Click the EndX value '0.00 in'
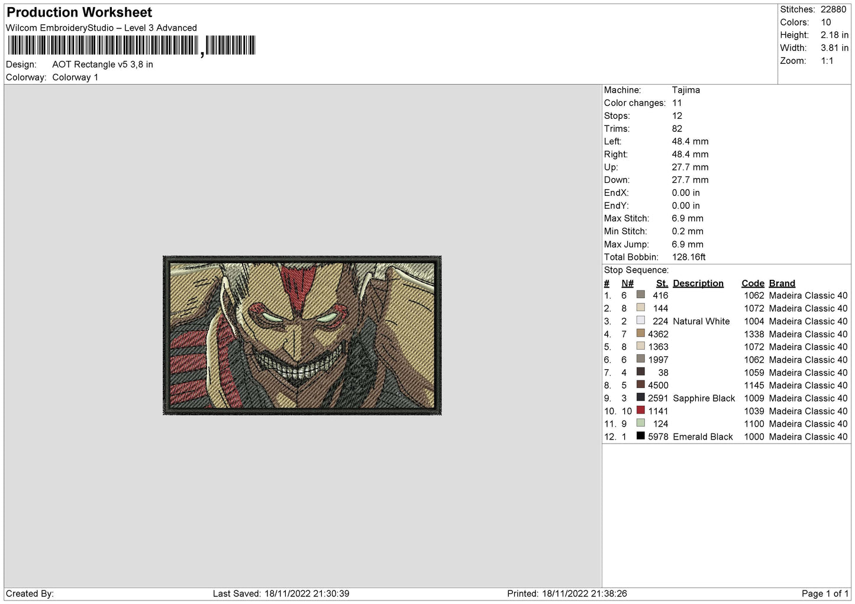Screen dimensions: 855x604 [686, 193]
